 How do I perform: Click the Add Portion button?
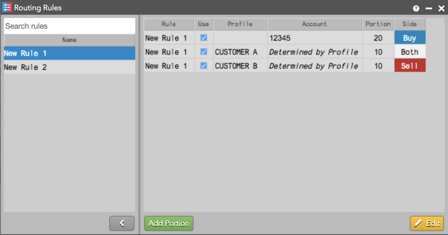(169, 224)
